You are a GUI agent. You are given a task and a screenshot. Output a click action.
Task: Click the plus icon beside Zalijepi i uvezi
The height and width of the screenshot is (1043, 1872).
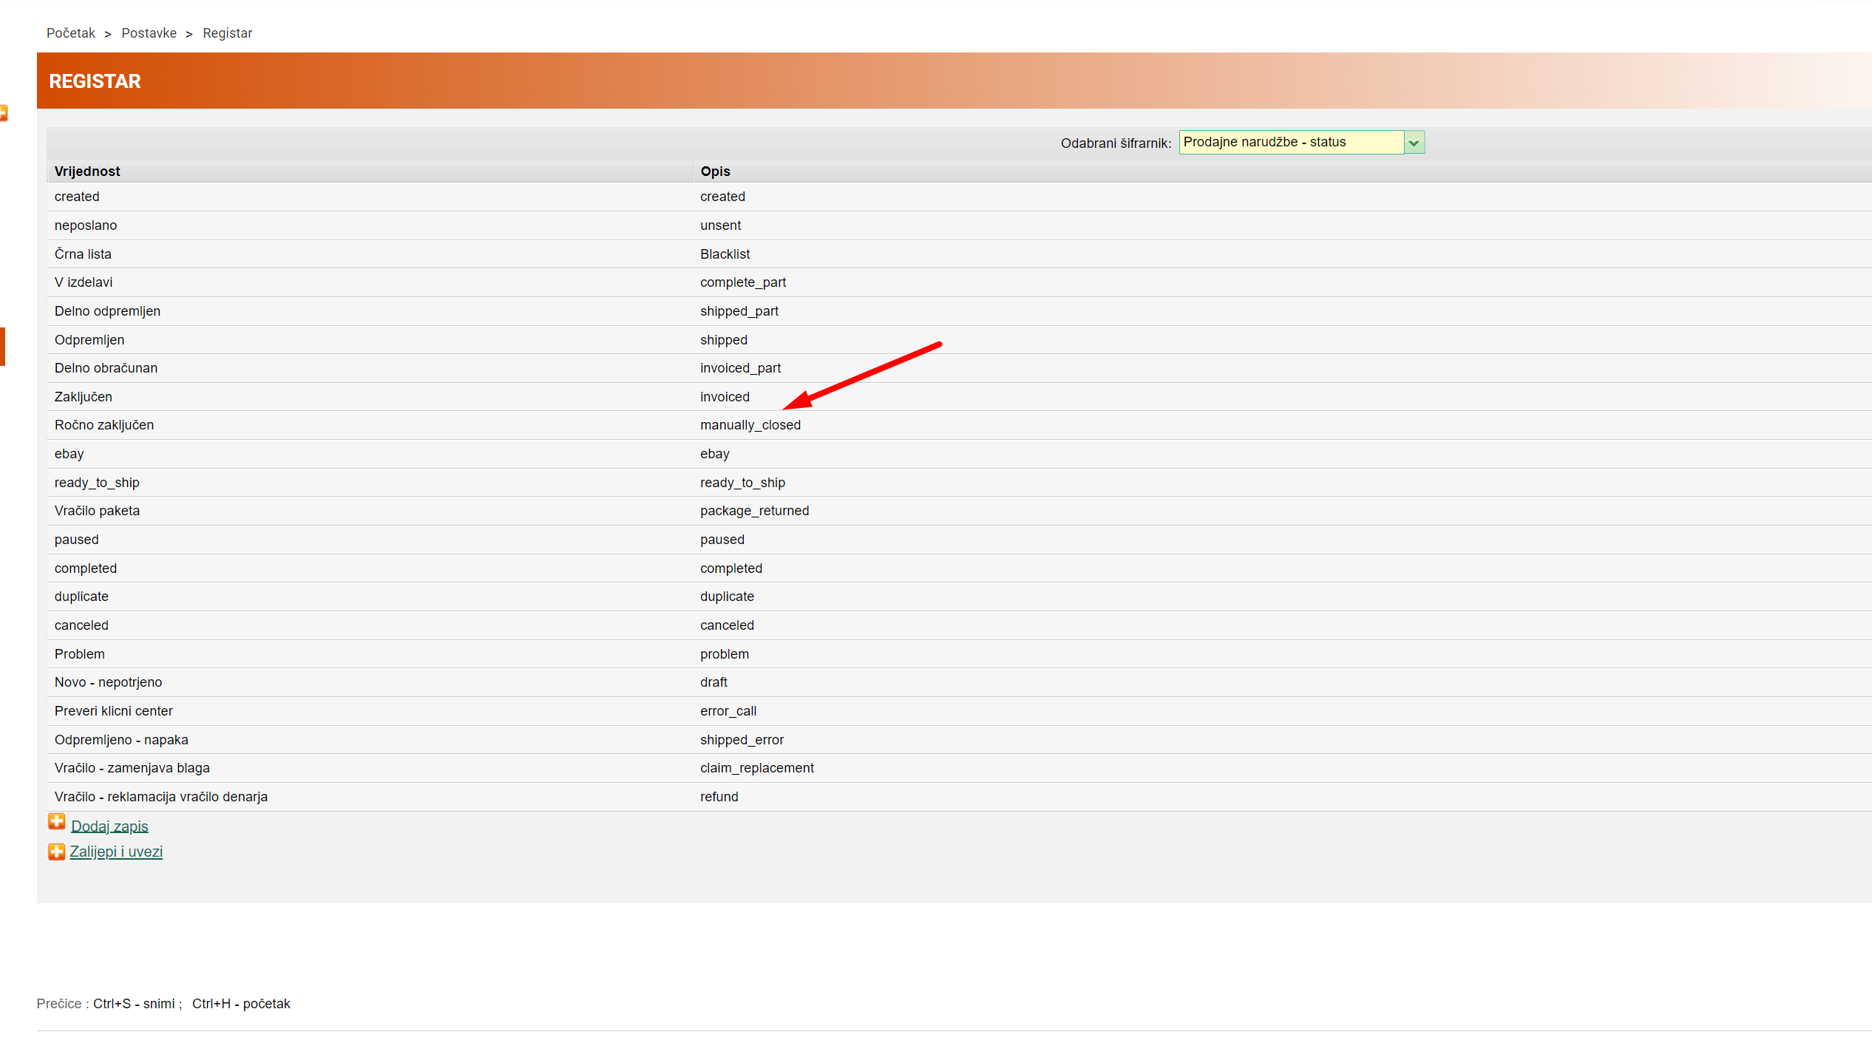(x=56, y=852)
